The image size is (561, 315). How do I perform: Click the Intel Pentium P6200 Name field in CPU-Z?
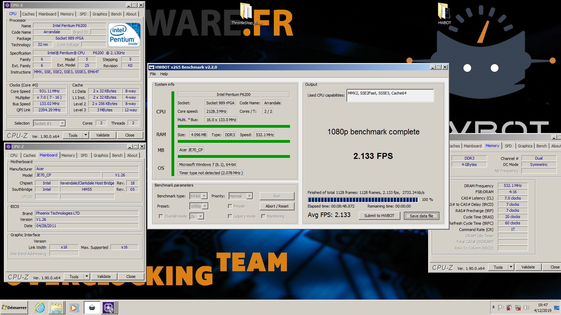pos(69,26)
